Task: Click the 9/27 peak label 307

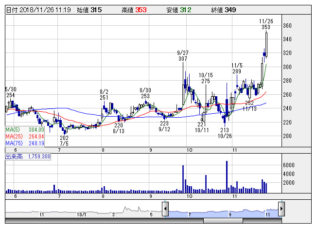Action: point(183,58)
